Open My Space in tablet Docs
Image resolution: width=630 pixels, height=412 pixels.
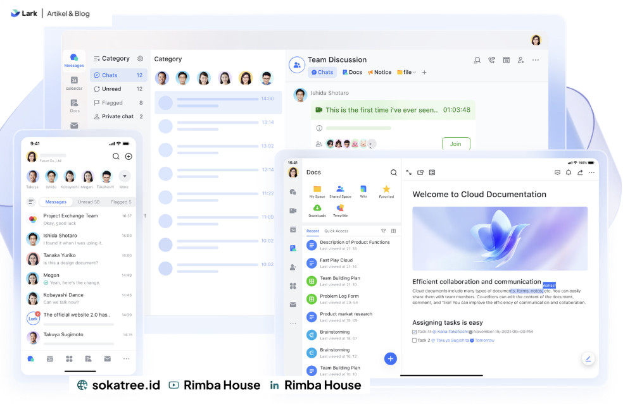click(317, 191)
